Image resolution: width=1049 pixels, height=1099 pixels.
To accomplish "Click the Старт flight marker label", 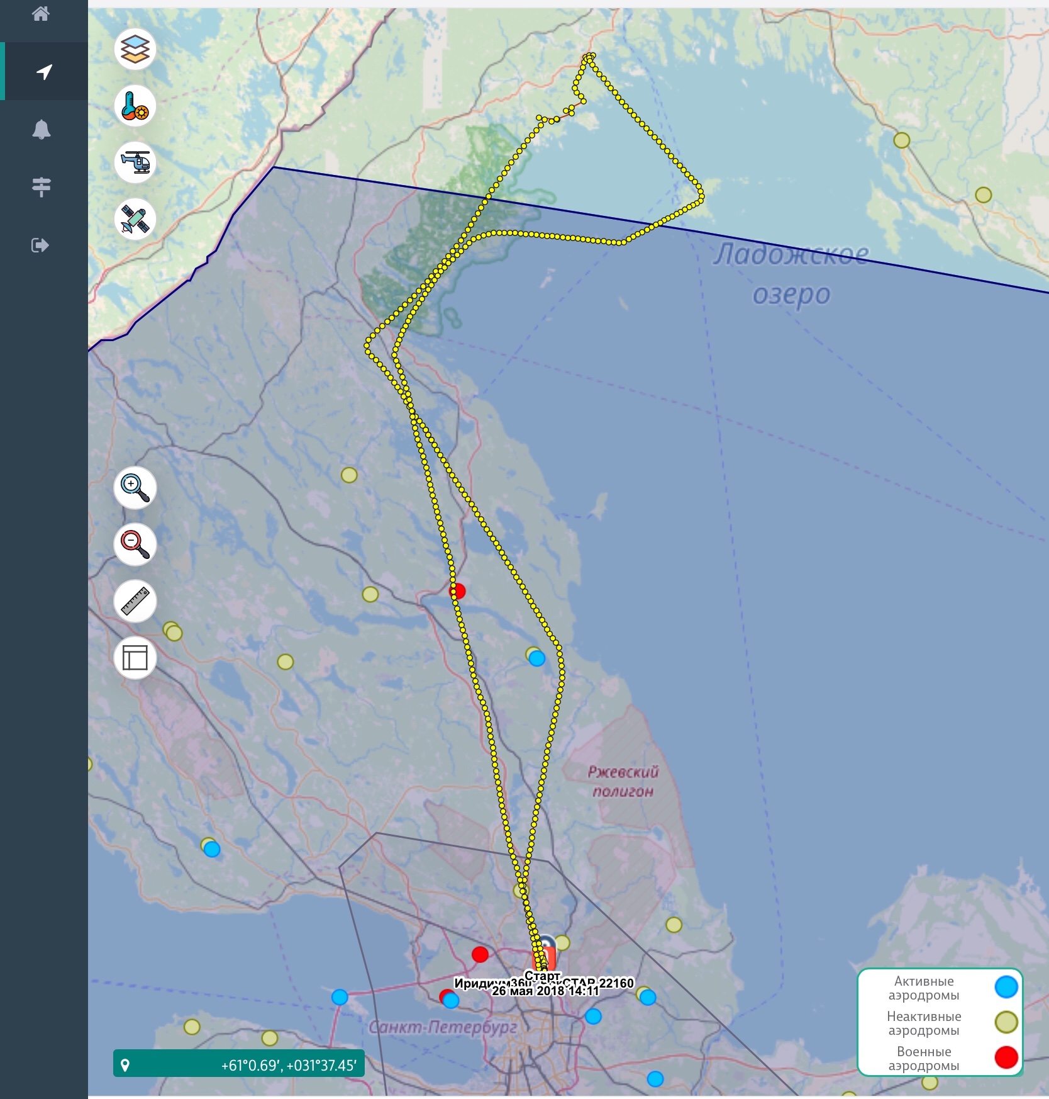I will (x=542, y=976).
